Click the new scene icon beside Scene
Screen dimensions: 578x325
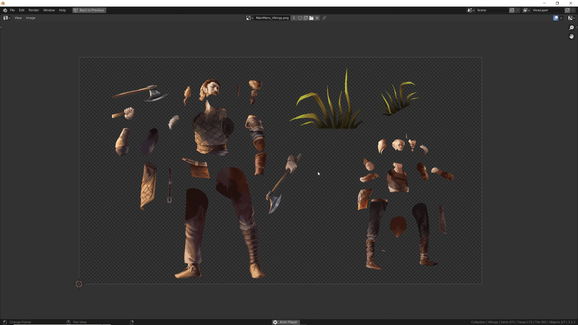click(512, 10)
